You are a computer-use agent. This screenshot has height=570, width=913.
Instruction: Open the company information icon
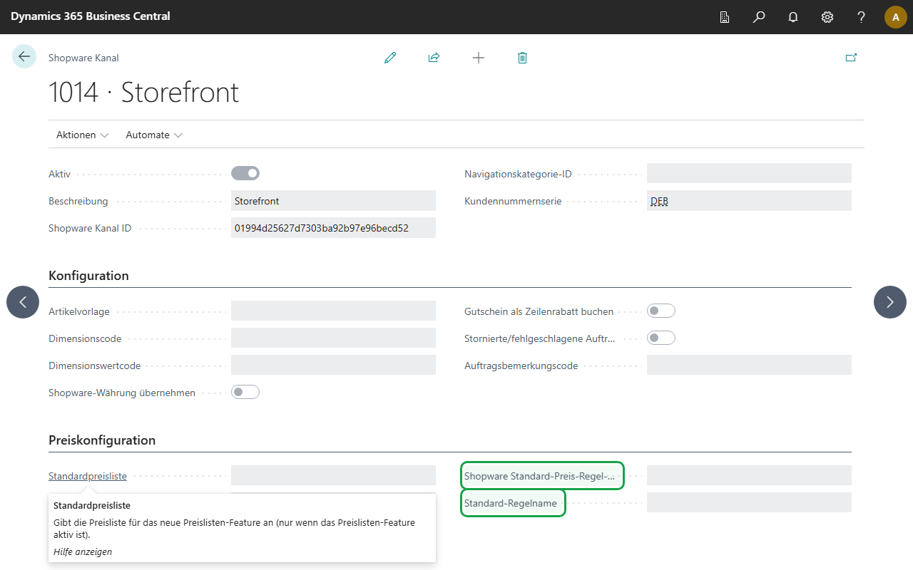(x=725, y=17)
